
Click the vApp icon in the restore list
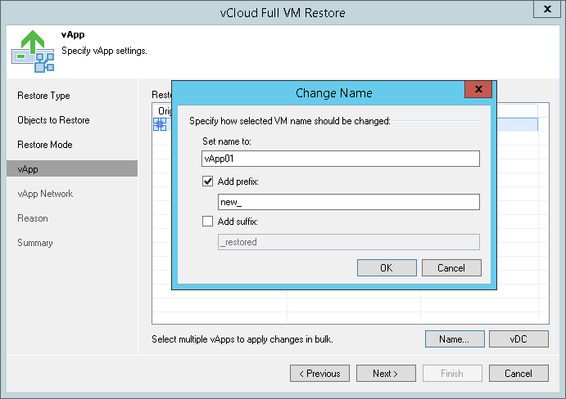(x=160, y=124)
